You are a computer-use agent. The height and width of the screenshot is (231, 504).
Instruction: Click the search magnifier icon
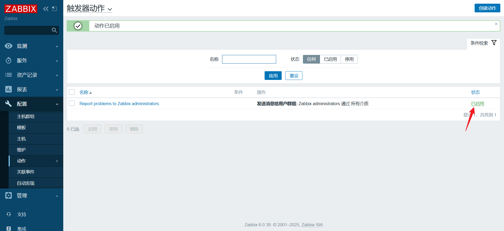point(54,30)
